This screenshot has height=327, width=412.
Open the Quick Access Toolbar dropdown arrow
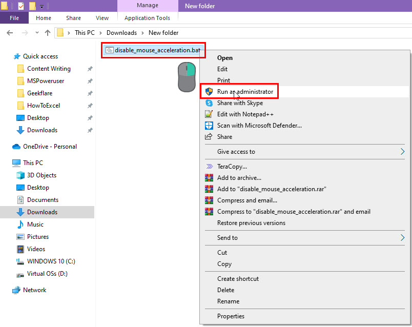click(x=42, y=7)
